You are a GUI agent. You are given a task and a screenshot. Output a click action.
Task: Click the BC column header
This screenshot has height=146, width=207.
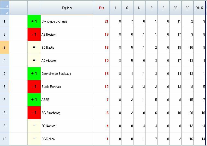tap(187, 8)
